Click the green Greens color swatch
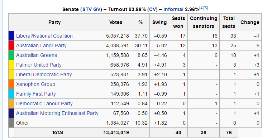Image resolution: width=272 pixels, height=140 pixels. coord(11,55)
